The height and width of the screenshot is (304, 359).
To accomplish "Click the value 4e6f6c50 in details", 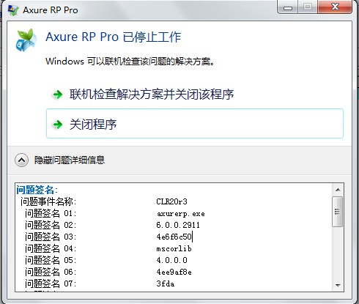I will point(174,237).
